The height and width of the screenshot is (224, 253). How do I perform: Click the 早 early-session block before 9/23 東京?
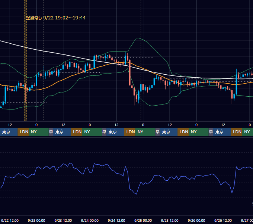51,132
